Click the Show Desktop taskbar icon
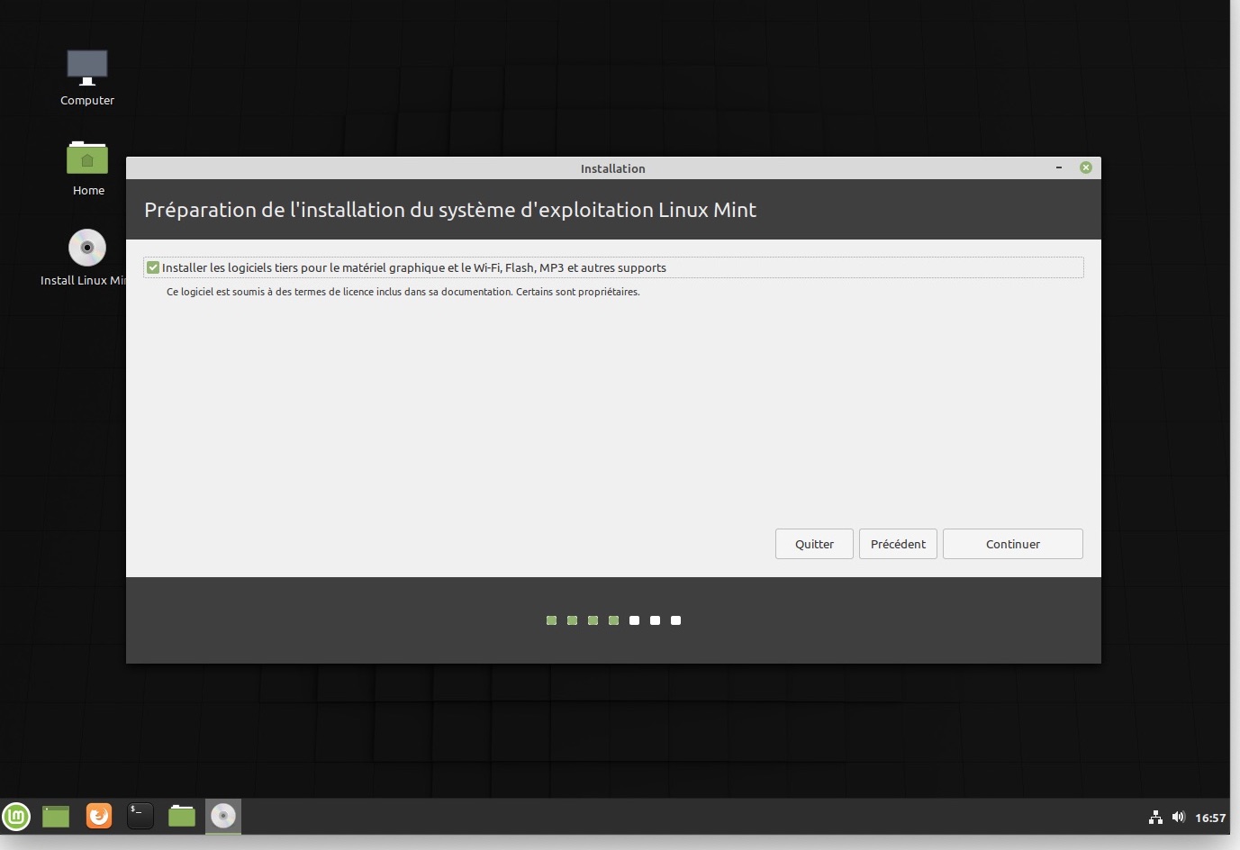 [x=56, y=816]
